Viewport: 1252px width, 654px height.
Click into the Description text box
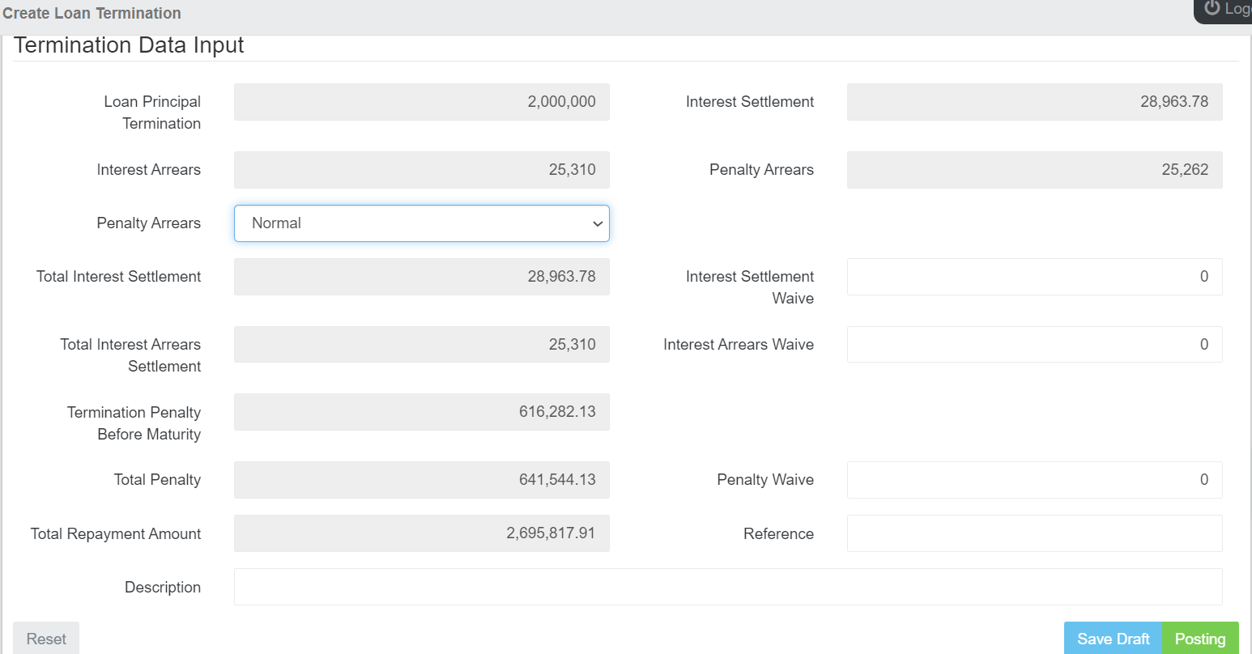[x=727, y=587]
